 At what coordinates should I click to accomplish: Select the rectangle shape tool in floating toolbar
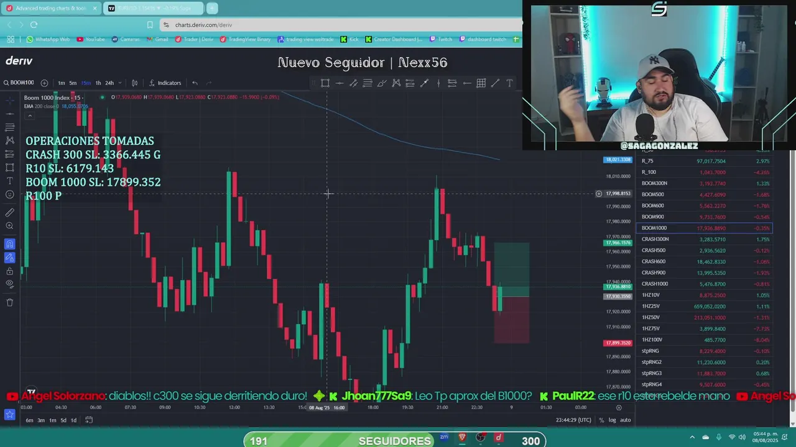click(x=325, y=83)
